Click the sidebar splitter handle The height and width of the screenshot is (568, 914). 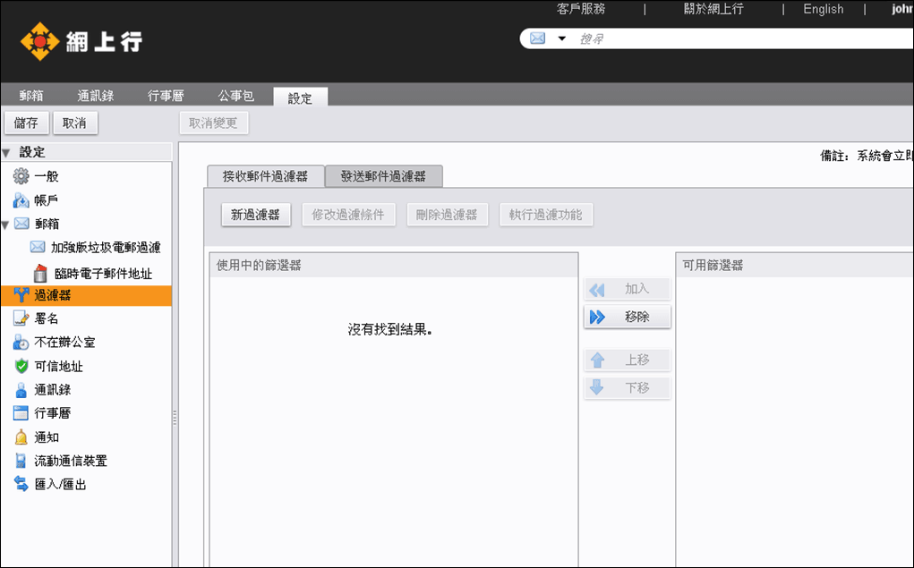point(175,418)
